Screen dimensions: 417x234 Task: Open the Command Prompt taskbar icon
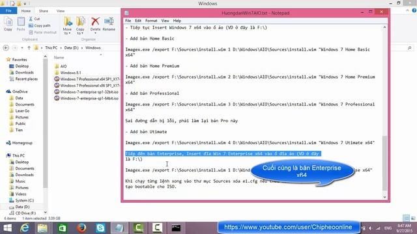176,227
